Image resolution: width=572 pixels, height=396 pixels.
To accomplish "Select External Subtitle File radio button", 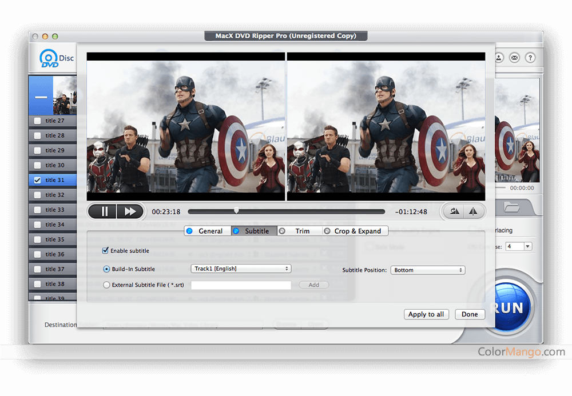I will coord(106,285).
